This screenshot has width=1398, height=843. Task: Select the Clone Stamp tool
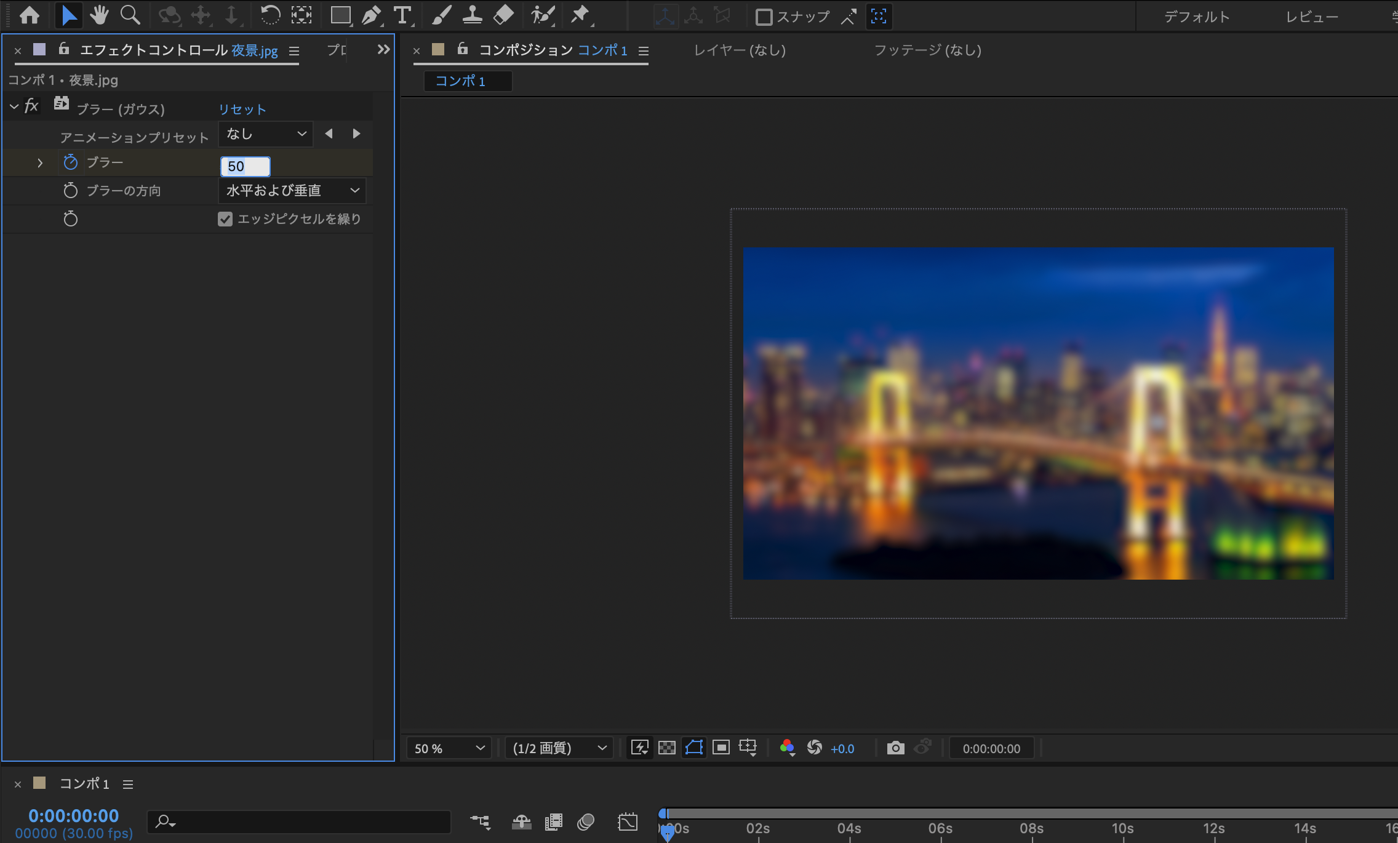pyautogui.click(x=472, y=15)
